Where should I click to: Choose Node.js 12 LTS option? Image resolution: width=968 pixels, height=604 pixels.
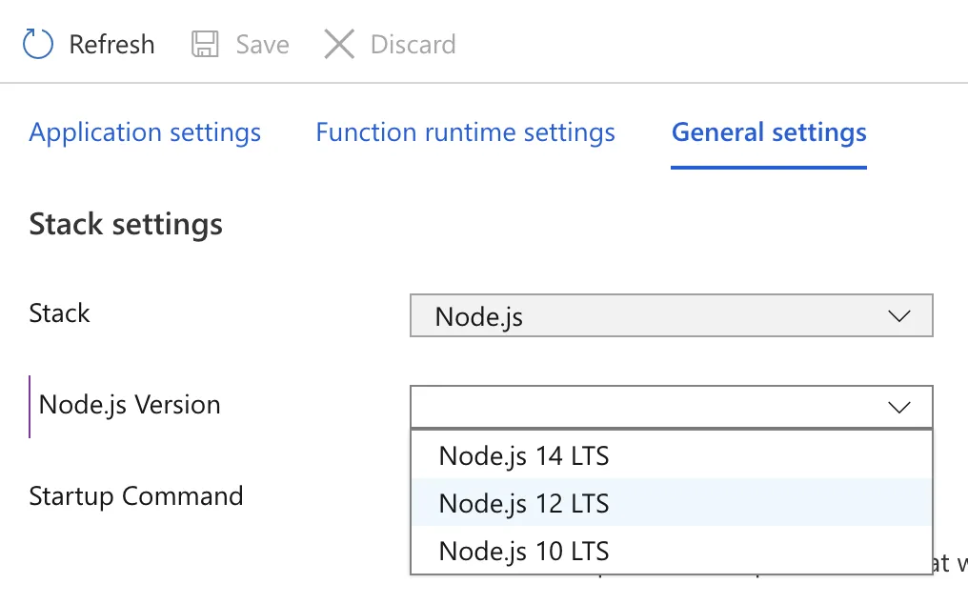tap(672, 503)
